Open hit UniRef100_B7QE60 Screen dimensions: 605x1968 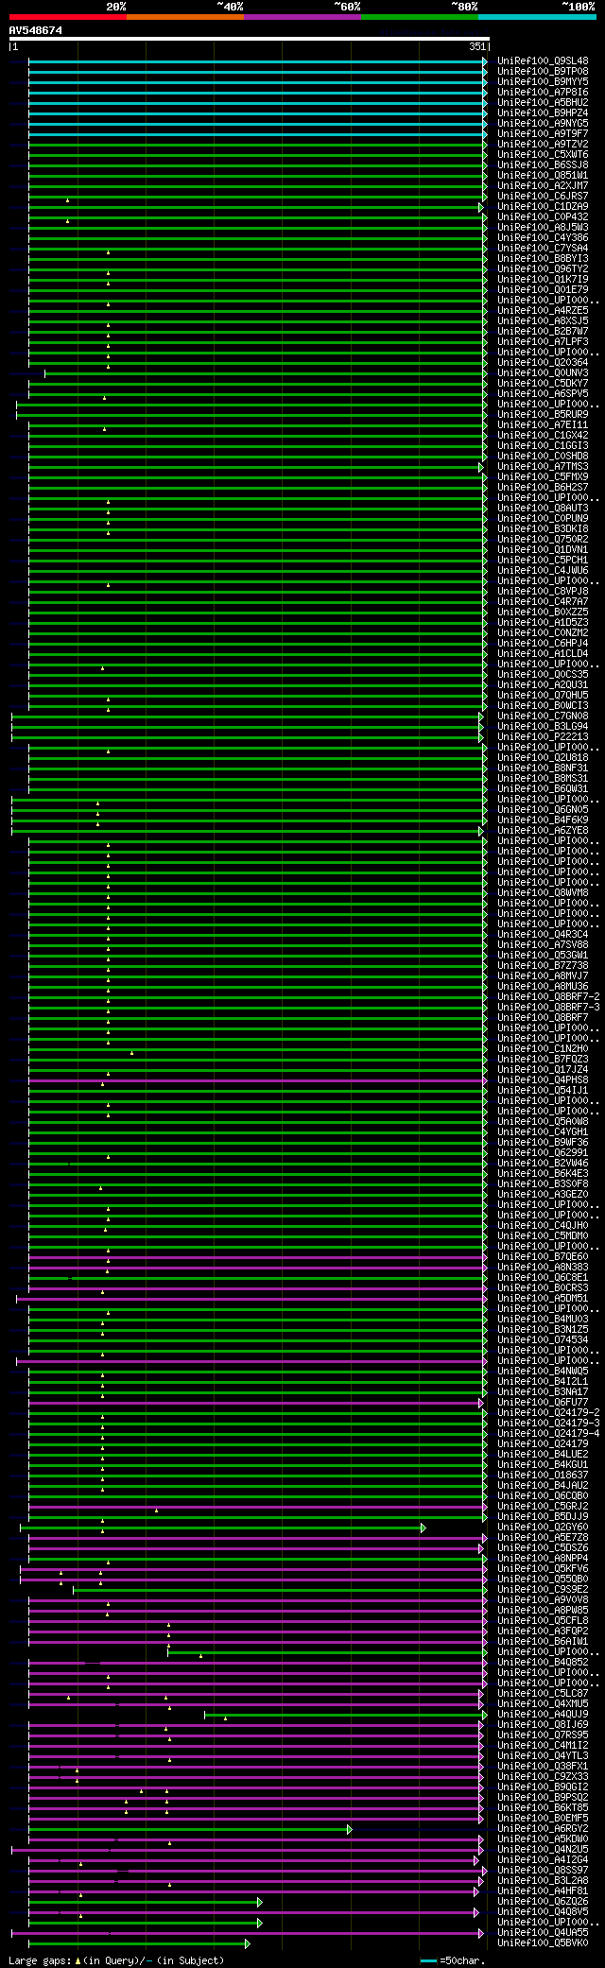coord(543,1257)
